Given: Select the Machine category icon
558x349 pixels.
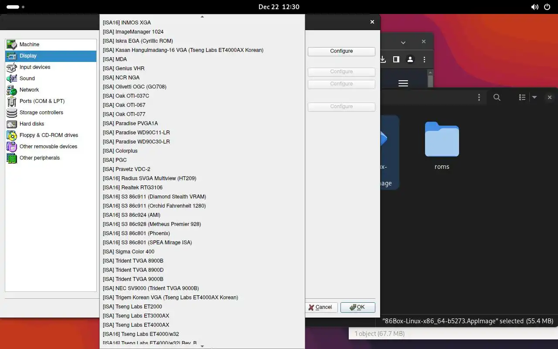Looking at the screenshot, I should tap(12, 44).
